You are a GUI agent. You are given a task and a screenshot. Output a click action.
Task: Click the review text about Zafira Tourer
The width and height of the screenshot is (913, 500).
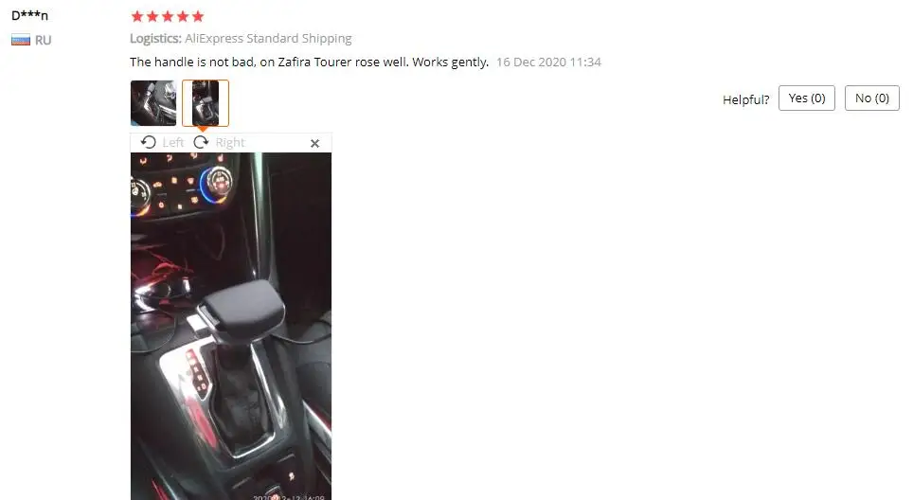(x=309, y=62)
